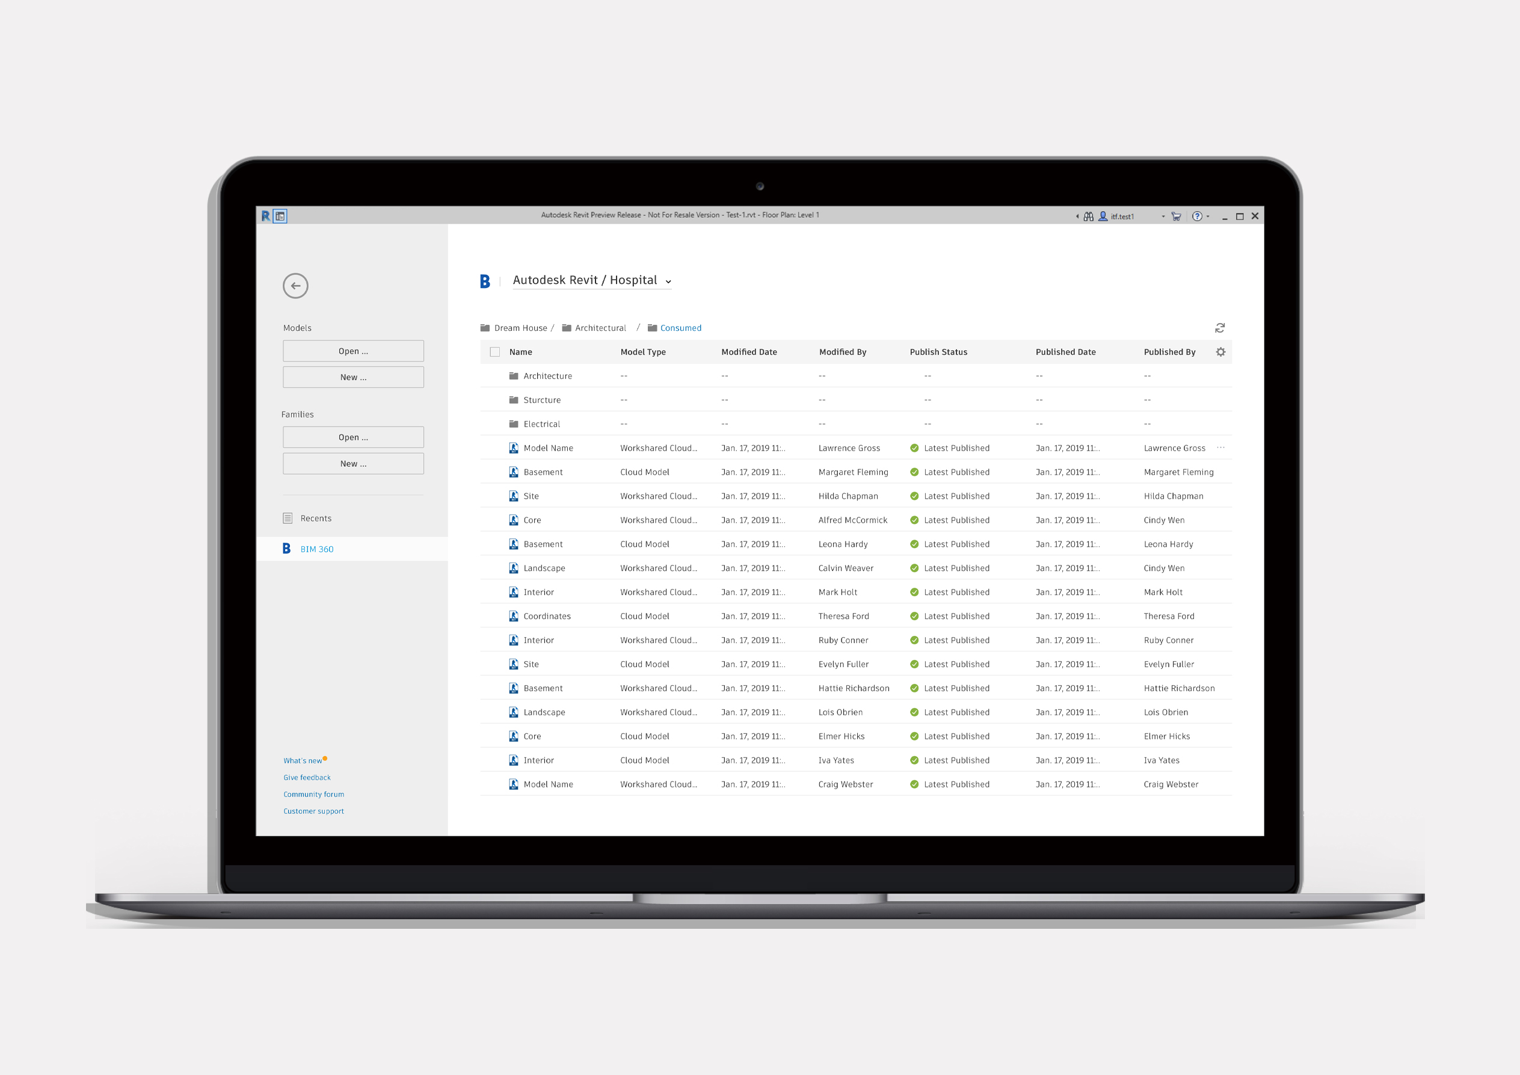The image size is (1520, 1075).
Task: Open the shopping cart icon in title bar
Action: point(1177,217)
